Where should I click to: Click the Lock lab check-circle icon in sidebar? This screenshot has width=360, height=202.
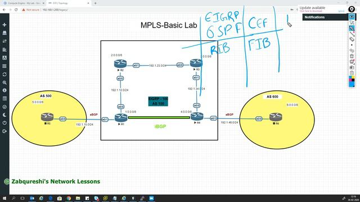tap(4, 107)
